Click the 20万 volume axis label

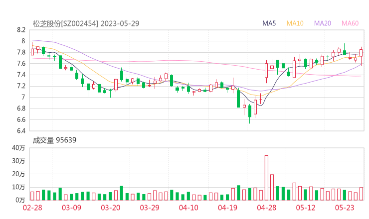tap(18, 174)
